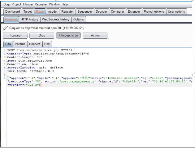Switch to the Dashboard tab
195x150 pixels.
tap(13, 11)
